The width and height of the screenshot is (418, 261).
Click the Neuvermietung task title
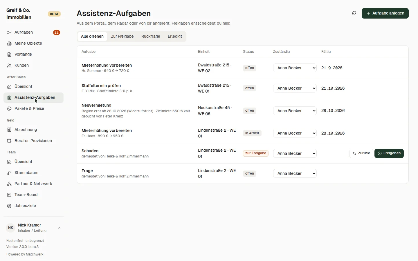click(96, 105)
